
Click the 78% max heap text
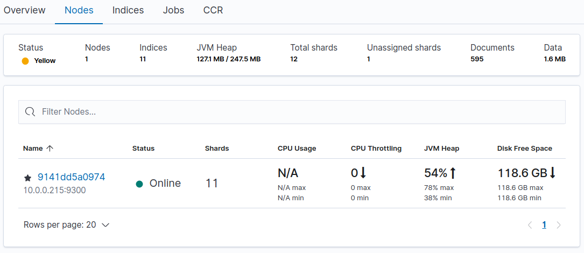tap(439, 187)
